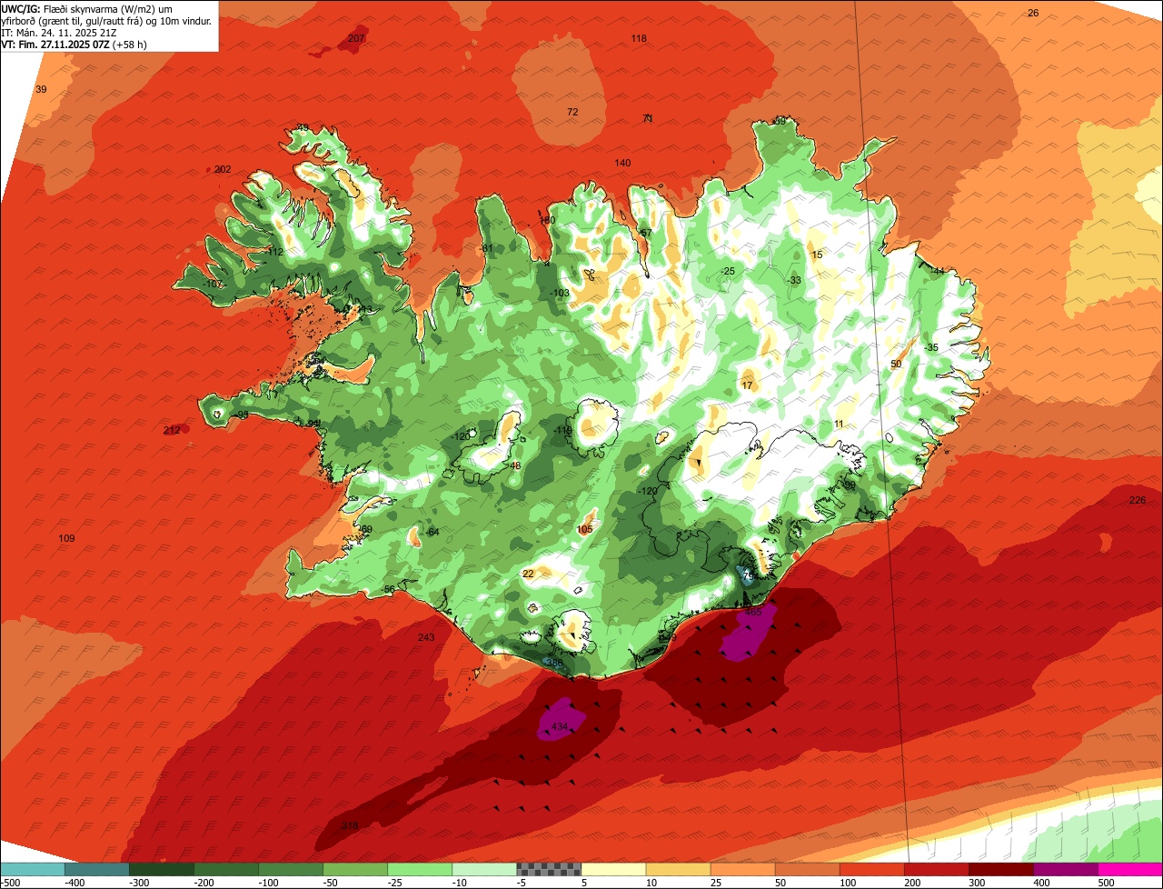
Task: Click the legend swatch between -25 and -10
Action: click(x=420, y=869)
